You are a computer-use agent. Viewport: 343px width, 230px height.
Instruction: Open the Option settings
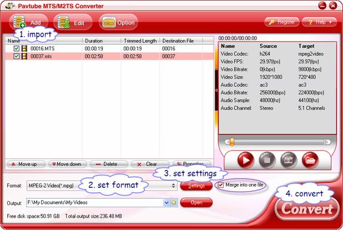click(118, 22)
